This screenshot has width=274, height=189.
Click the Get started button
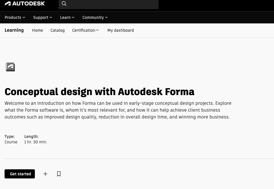point(20,174)
